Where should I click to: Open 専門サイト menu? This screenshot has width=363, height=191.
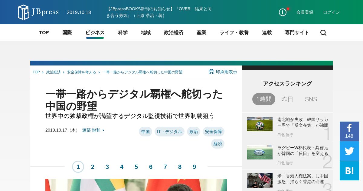(x=297, y=33)
